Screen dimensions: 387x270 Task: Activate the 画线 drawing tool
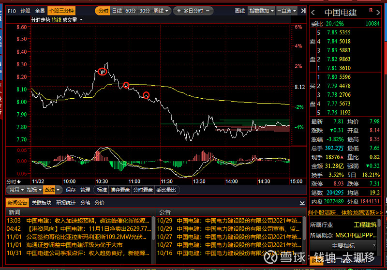239,11
